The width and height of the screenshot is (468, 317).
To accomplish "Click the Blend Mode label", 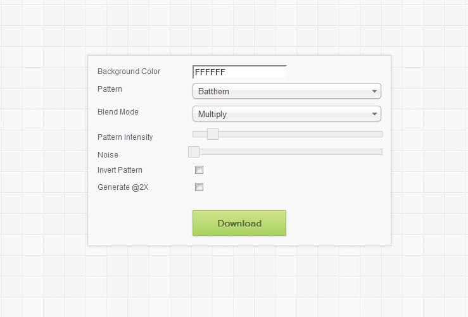I will point(118,112).
